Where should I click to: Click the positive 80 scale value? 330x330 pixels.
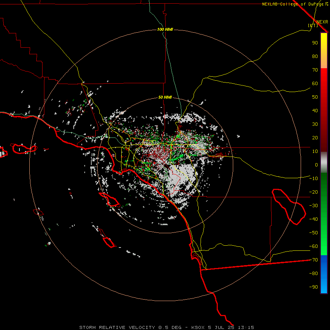(x=315, y=56)
